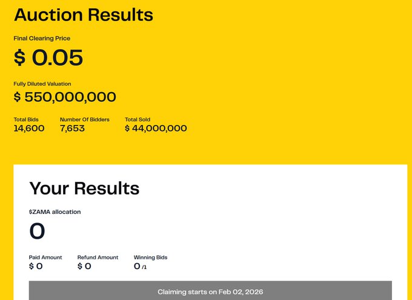Image resolution: width=412 pixels, height=300 pixels.
Task: Select the large 0 allocation value
Action: click(x=37, y=232)
